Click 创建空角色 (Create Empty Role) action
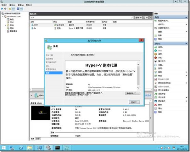The image size is (190, 152). [x=164, y=28]
